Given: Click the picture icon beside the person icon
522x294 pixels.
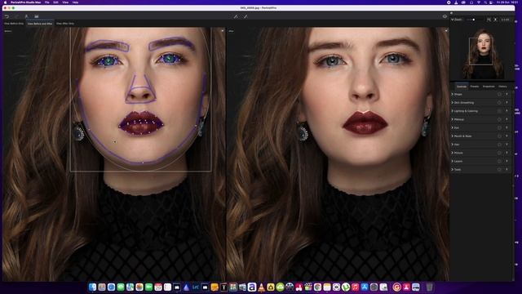Looking at the screenshot, I should click(x=37, y=16).
